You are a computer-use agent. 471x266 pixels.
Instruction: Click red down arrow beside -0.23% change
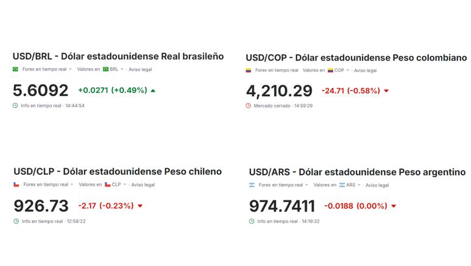coord(140,206)
